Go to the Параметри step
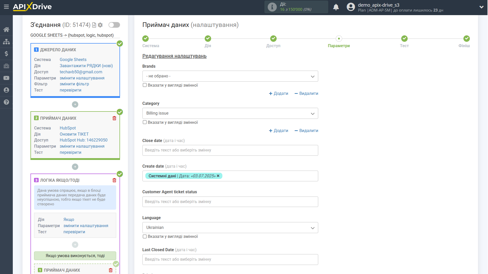The width and height of the screenshot is (488, 274). [x=339, y=38]
